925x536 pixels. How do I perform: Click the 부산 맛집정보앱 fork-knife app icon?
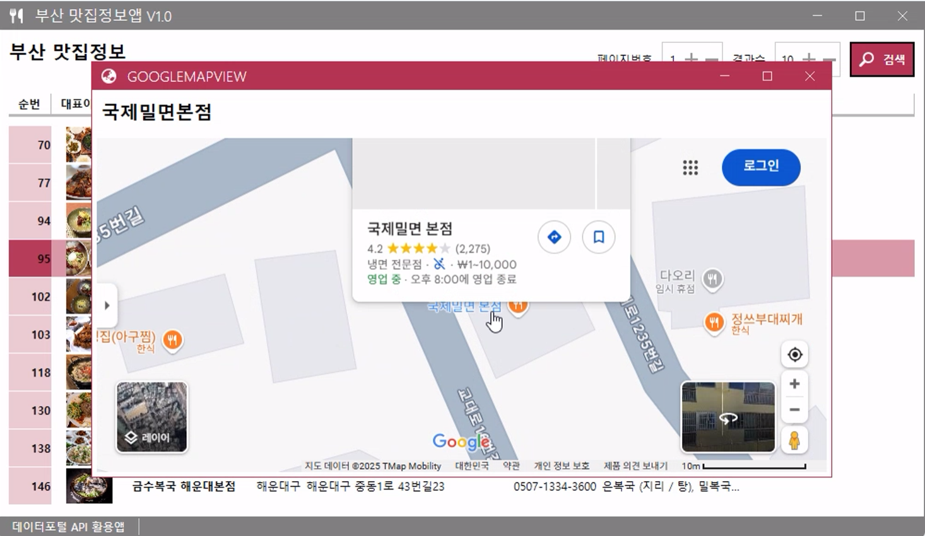coord(17,16)
